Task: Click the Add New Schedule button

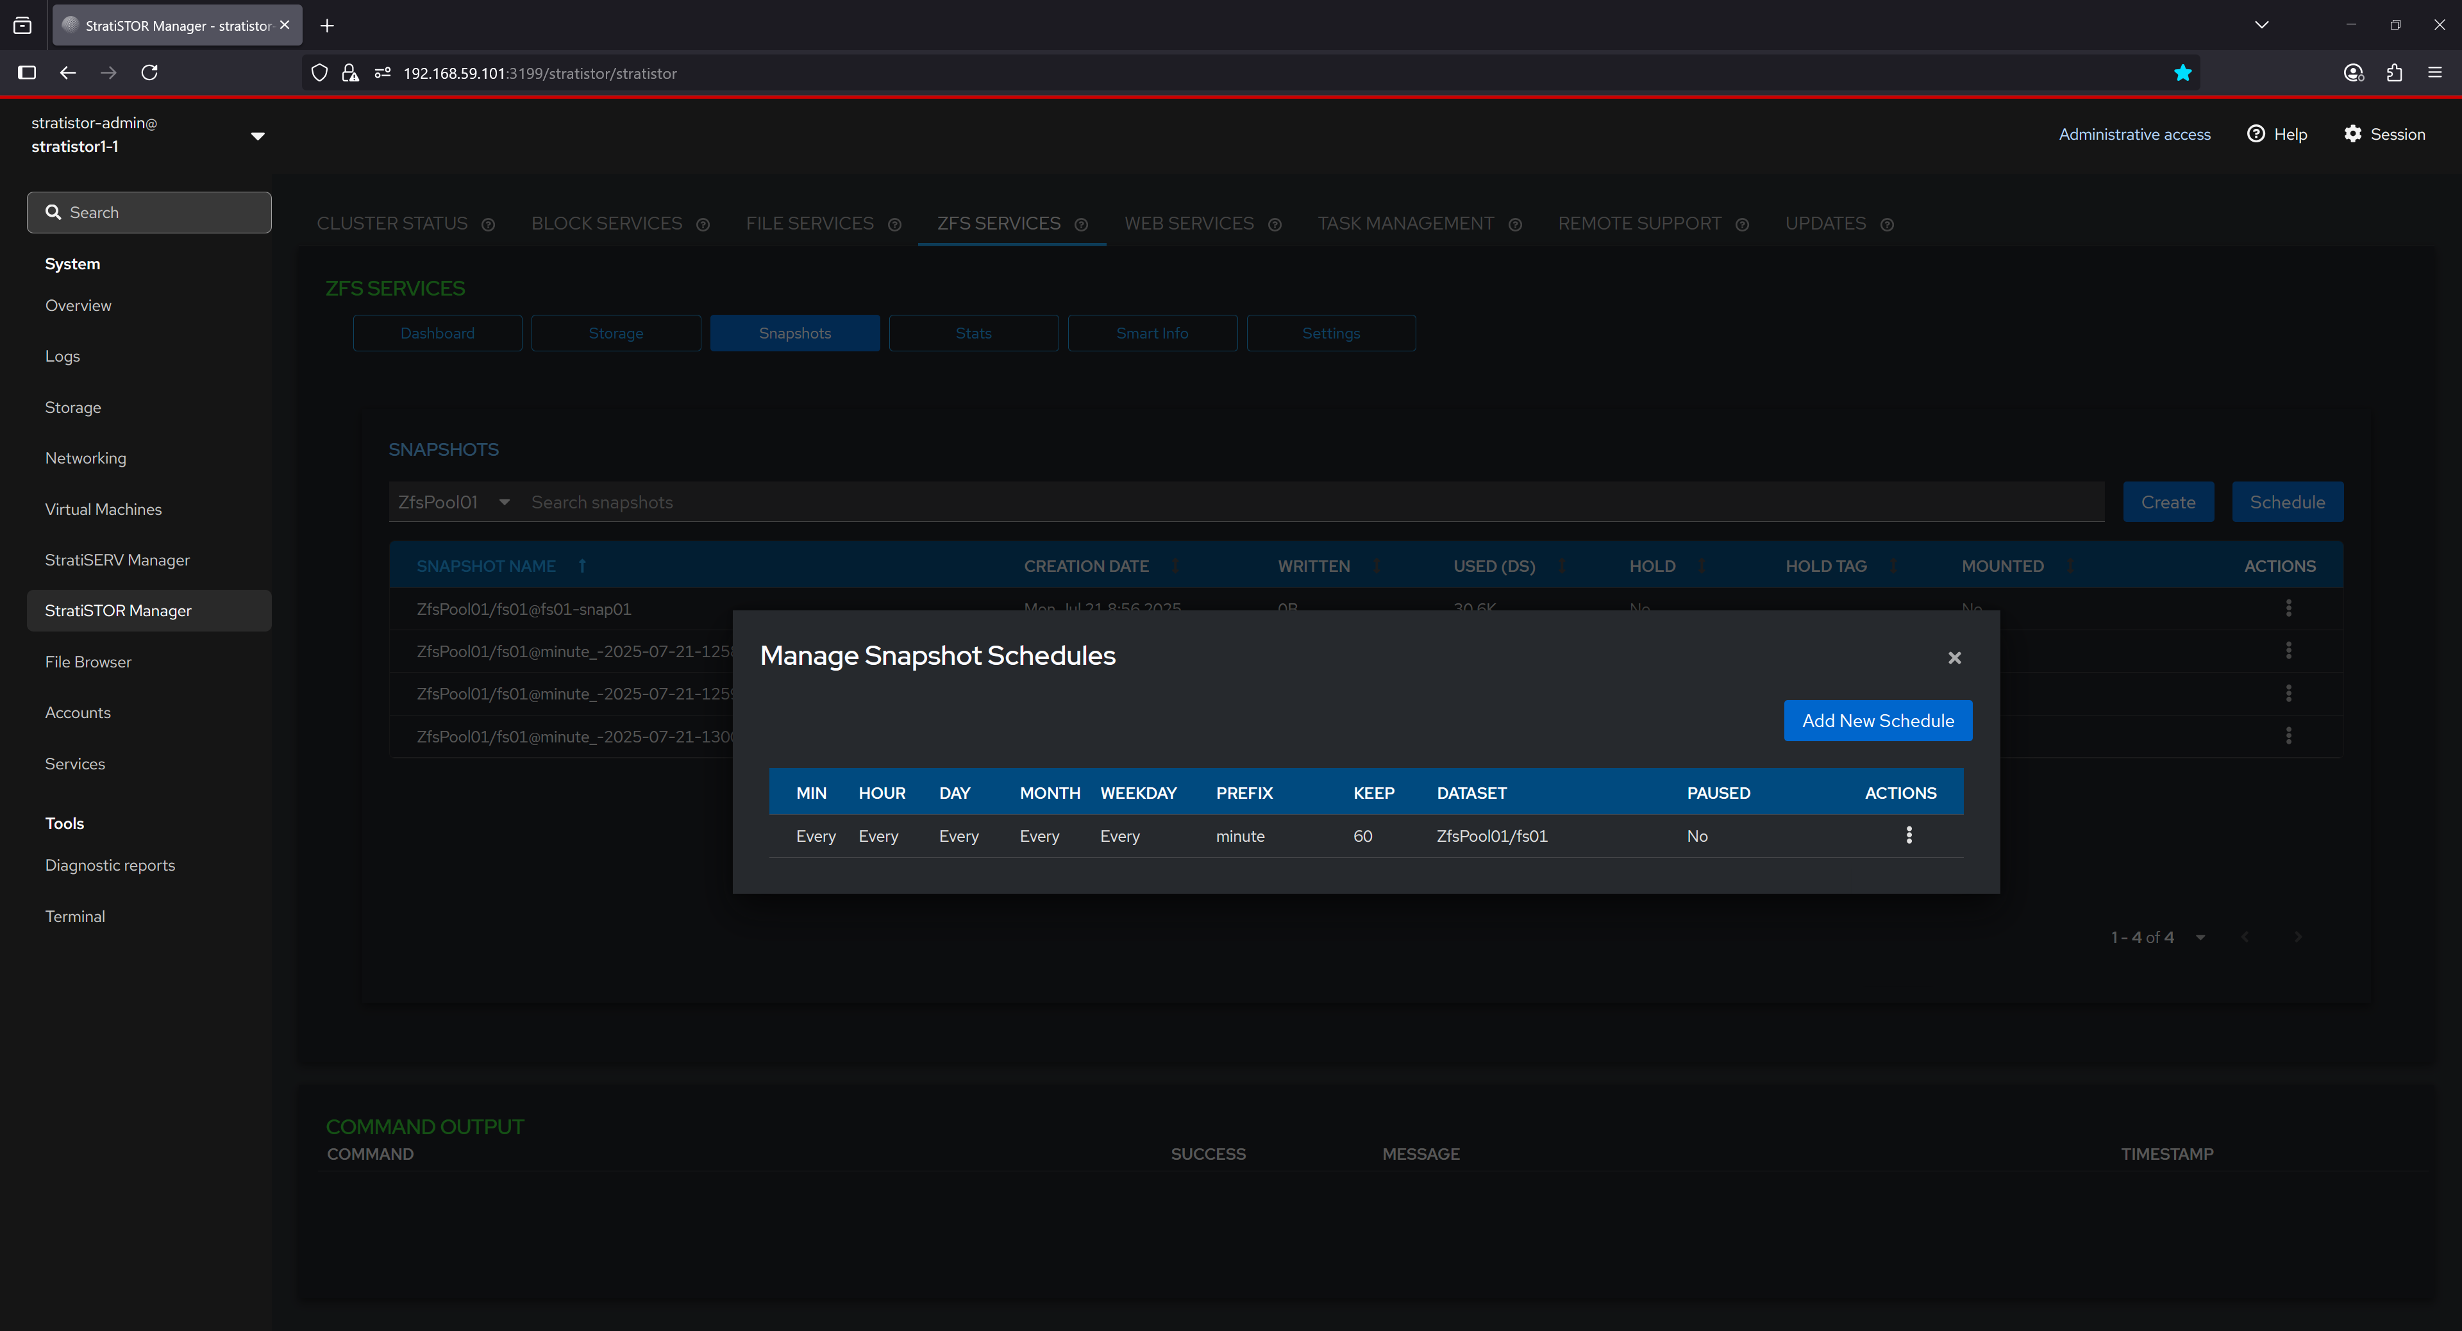Action: 1877,721
